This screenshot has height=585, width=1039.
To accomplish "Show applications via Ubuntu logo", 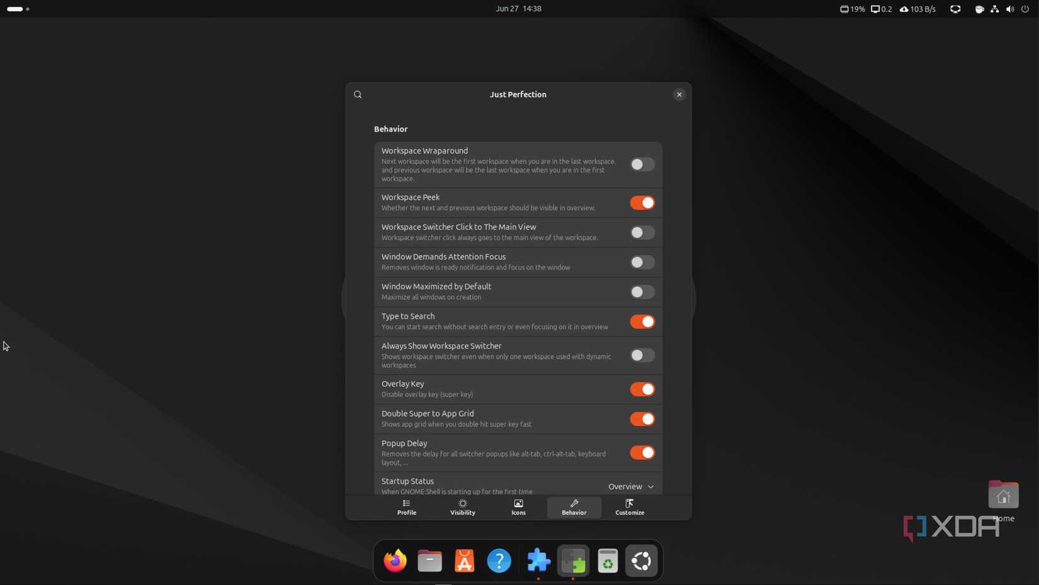I will pos(642,560).
